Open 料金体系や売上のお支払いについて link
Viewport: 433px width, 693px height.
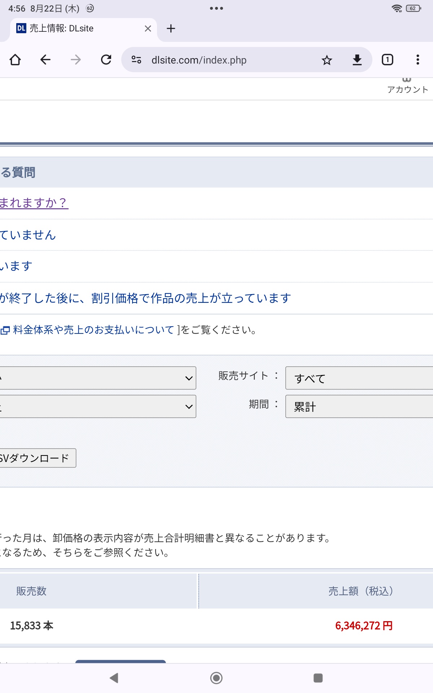pos(93,330)
